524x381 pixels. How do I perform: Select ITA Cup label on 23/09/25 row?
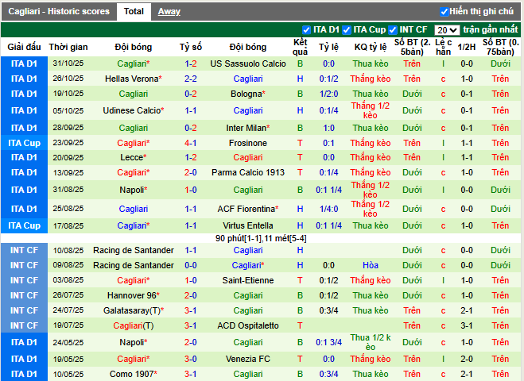coord(24,143)
